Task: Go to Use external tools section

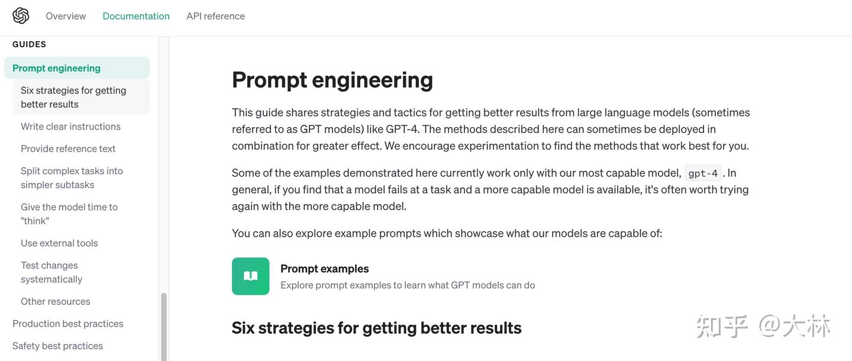Action: coord(59,243)
